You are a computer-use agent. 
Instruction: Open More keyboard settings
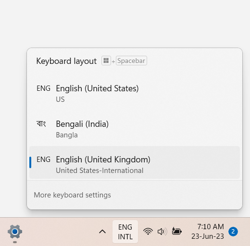72,195
